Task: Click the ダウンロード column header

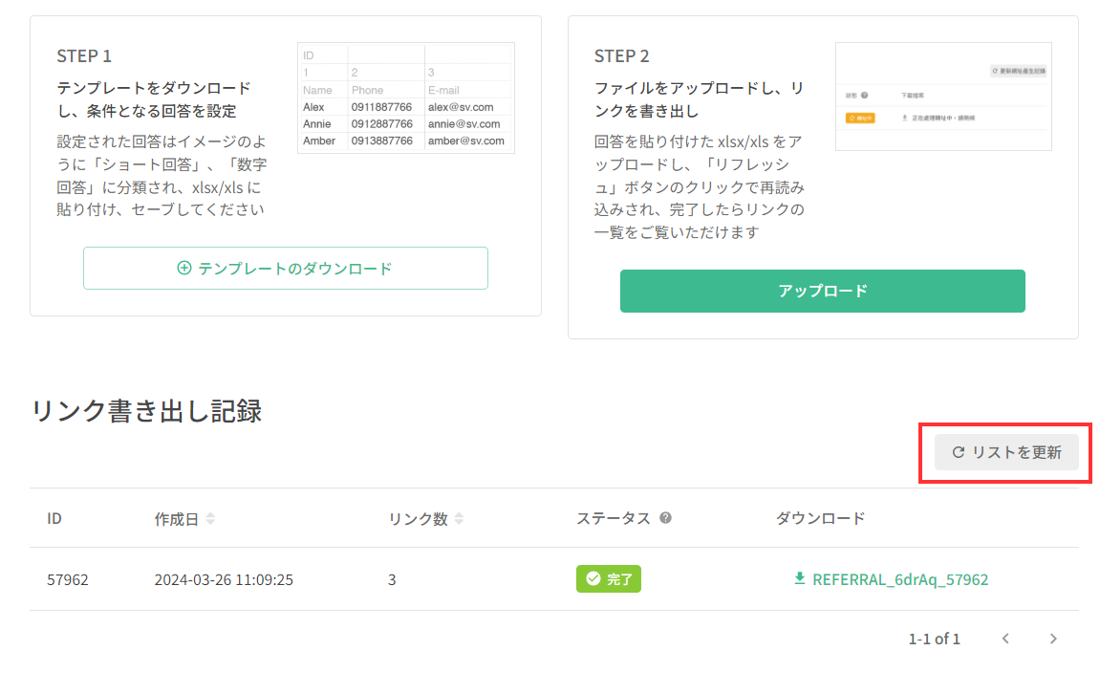Action: point(820,518)
